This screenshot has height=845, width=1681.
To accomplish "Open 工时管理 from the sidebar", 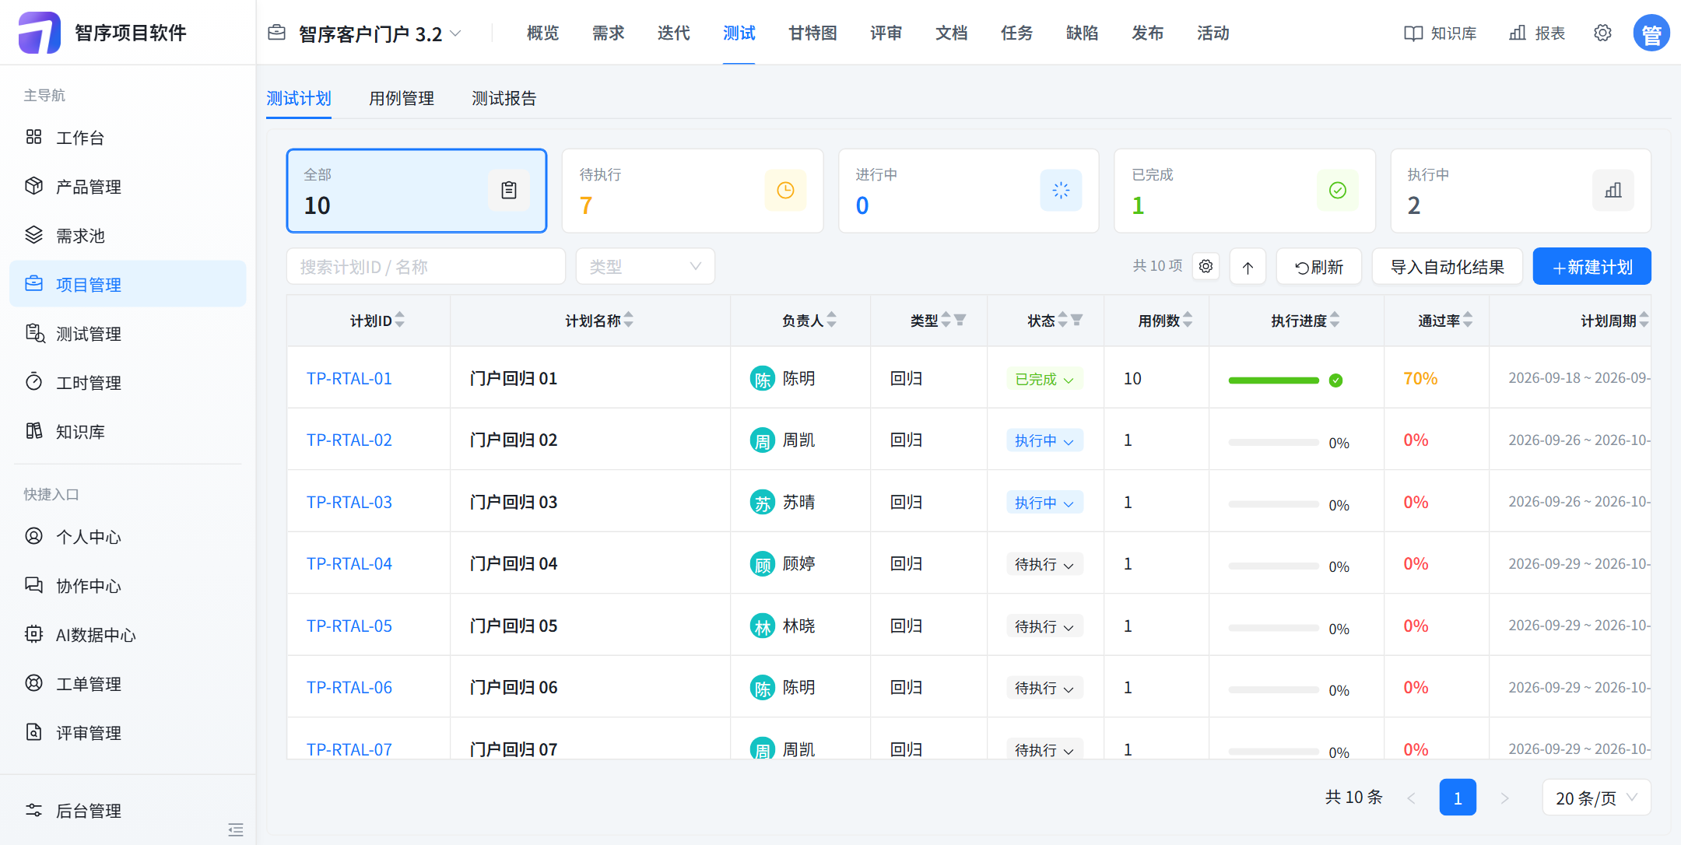I will [x=128, y=383].
